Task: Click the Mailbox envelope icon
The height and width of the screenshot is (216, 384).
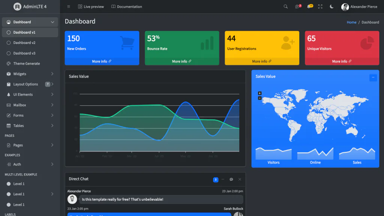Action: [9, 105]
